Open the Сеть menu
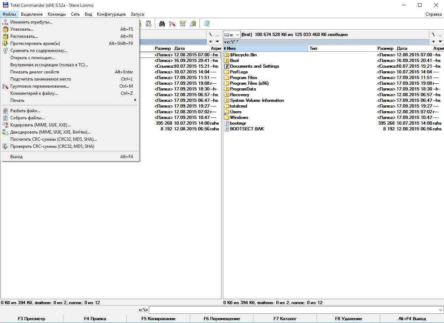444x323 pixels. 75,14
